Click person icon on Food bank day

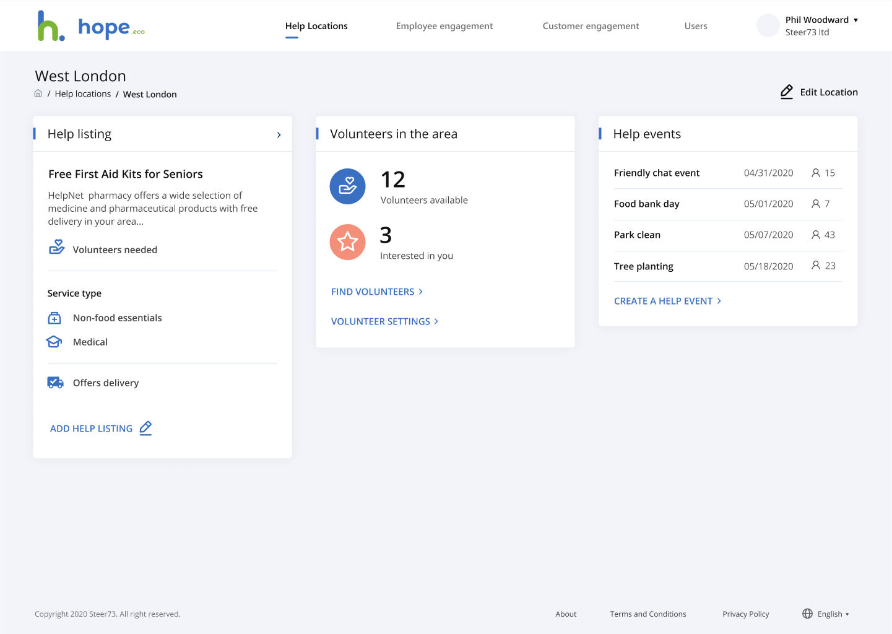[816, 204]
